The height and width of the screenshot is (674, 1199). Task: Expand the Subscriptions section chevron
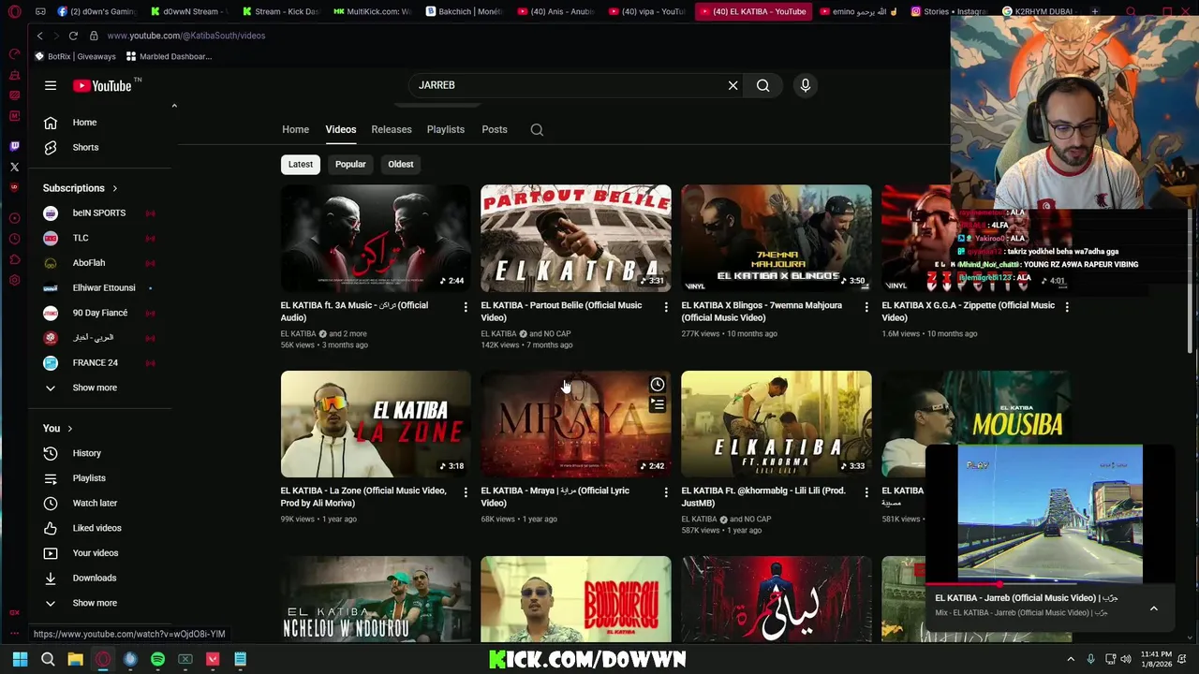click(x=115, y=188)
